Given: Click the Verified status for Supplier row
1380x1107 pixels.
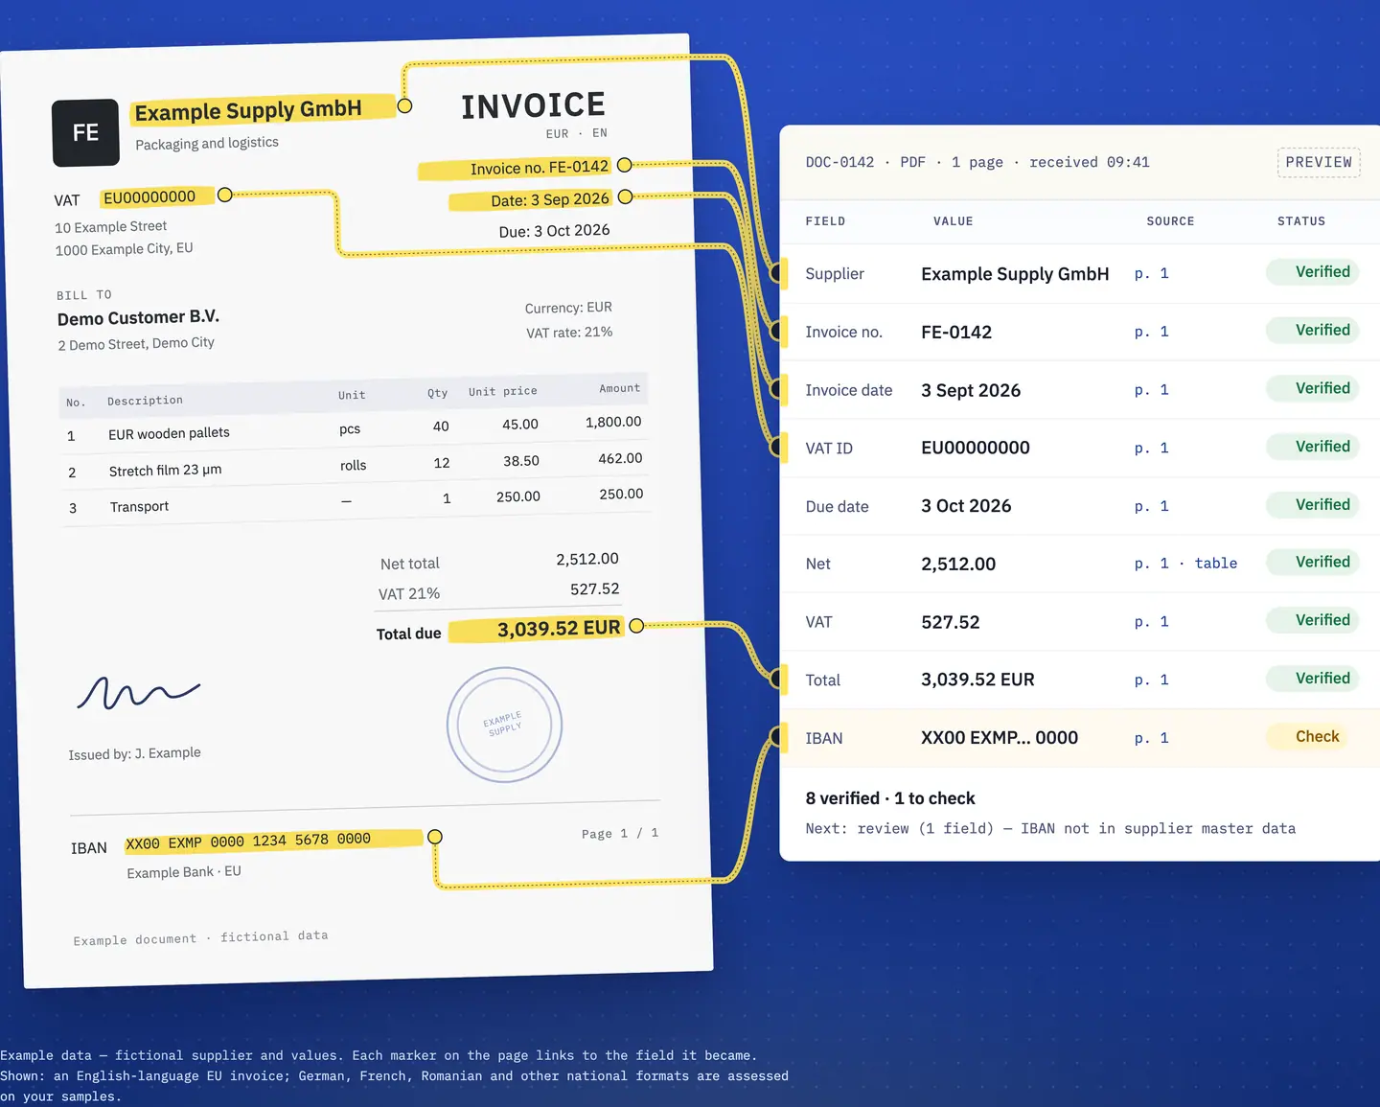Looking at the screenshot, I should (x=1313, y=272).
